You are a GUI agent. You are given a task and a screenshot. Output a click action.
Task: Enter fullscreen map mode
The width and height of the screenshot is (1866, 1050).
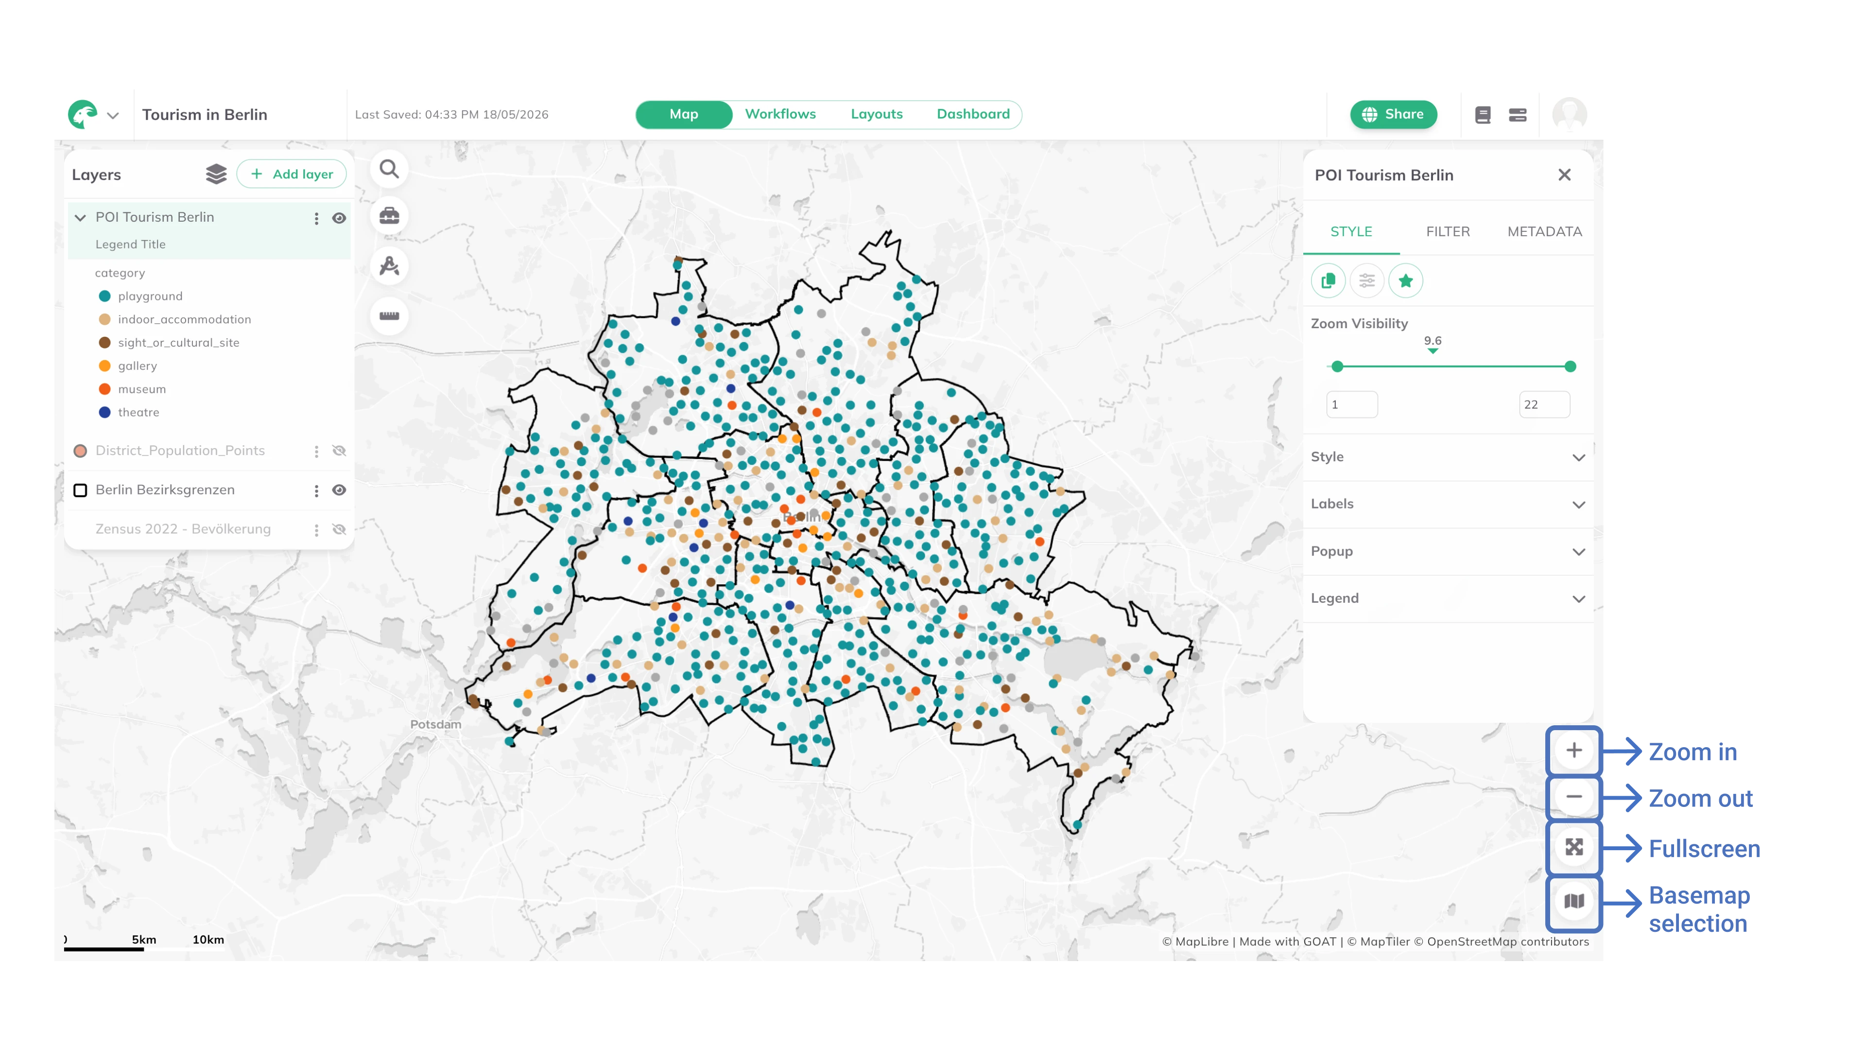(x=1573, y=847)
